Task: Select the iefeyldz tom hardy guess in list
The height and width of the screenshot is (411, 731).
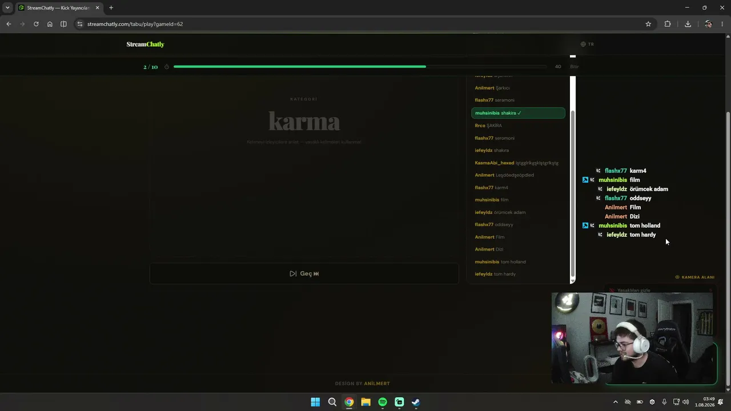Action: point(518,274)
